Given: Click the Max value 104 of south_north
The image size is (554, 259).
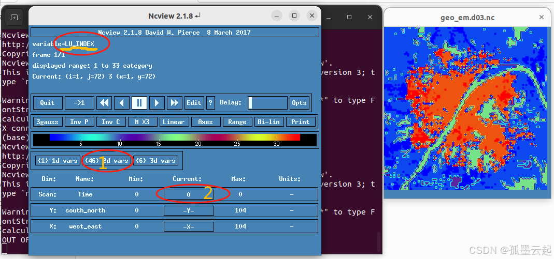Looking at the screenshot, I should [x=240, y=211].
